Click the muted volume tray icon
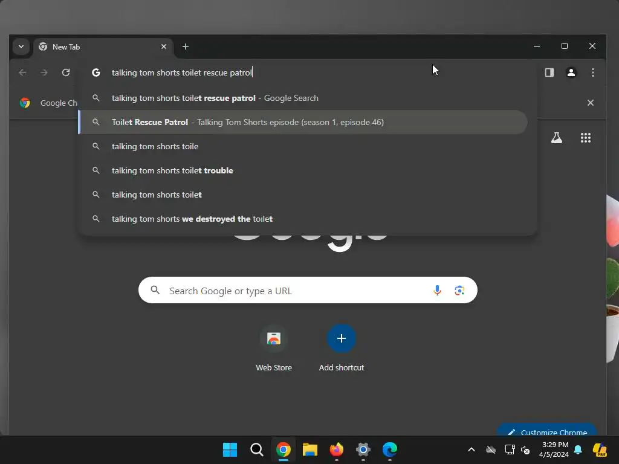Image resolution: width=619 pixels, height=464 pixels. point(525,449)
